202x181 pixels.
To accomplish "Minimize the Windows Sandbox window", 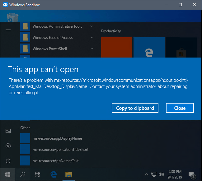I will 166,5.
